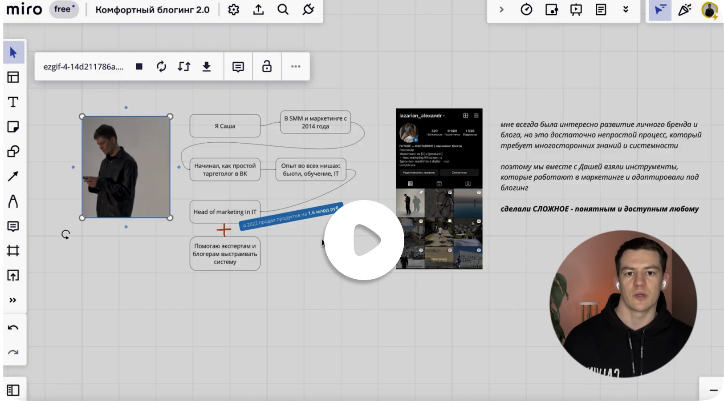The image size is (724, 401).
Task: Toggle the frames side panel
Action: [13, 390]
